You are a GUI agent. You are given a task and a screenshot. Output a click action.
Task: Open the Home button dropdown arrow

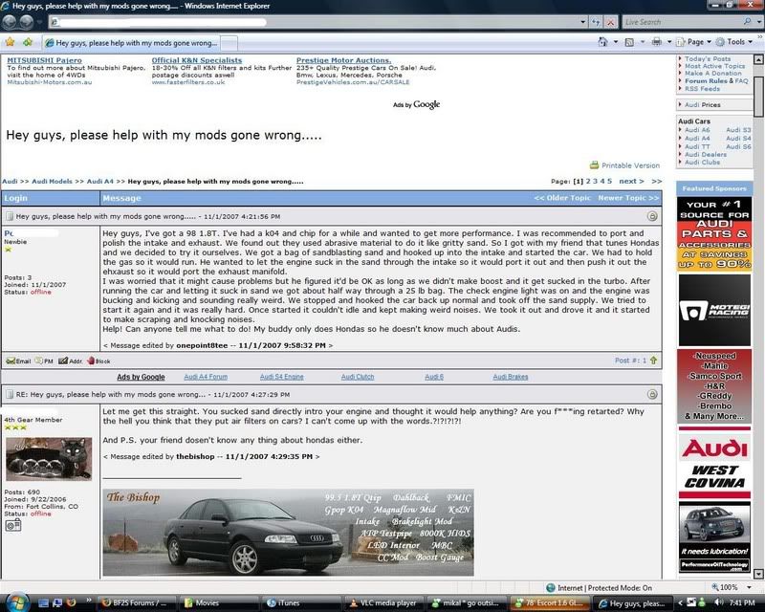pos(615,42)
